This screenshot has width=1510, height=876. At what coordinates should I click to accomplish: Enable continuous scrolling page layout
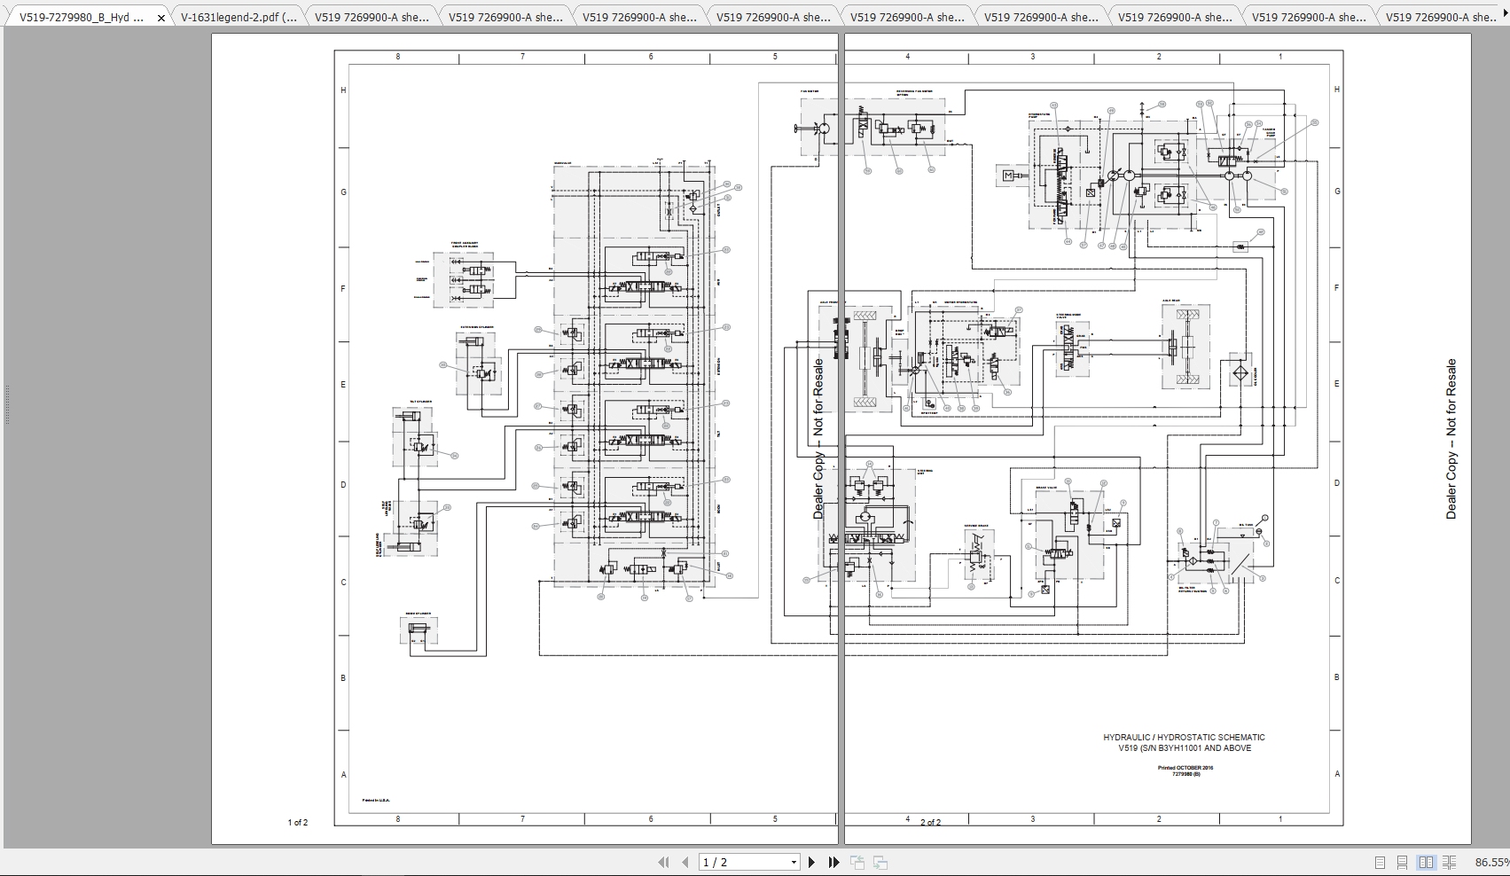(x=1403, y=861)
